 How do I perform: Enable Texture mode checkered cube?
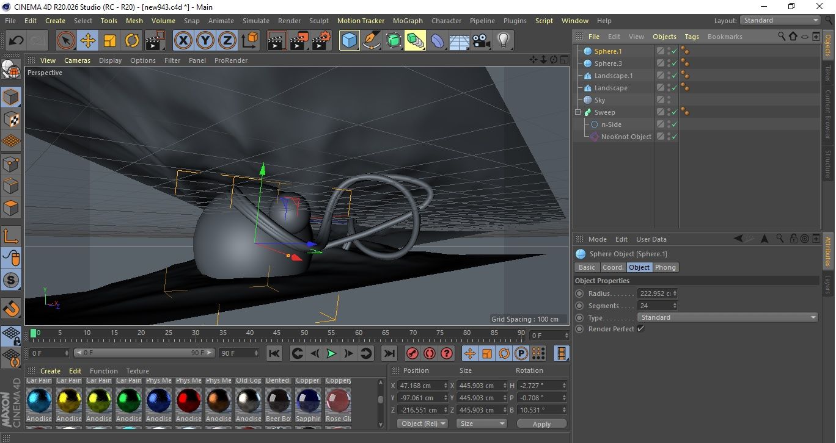(11, 119)
